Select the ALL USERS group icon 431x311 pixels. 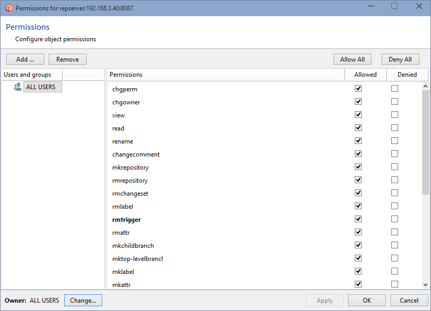[x=18, y=87]
